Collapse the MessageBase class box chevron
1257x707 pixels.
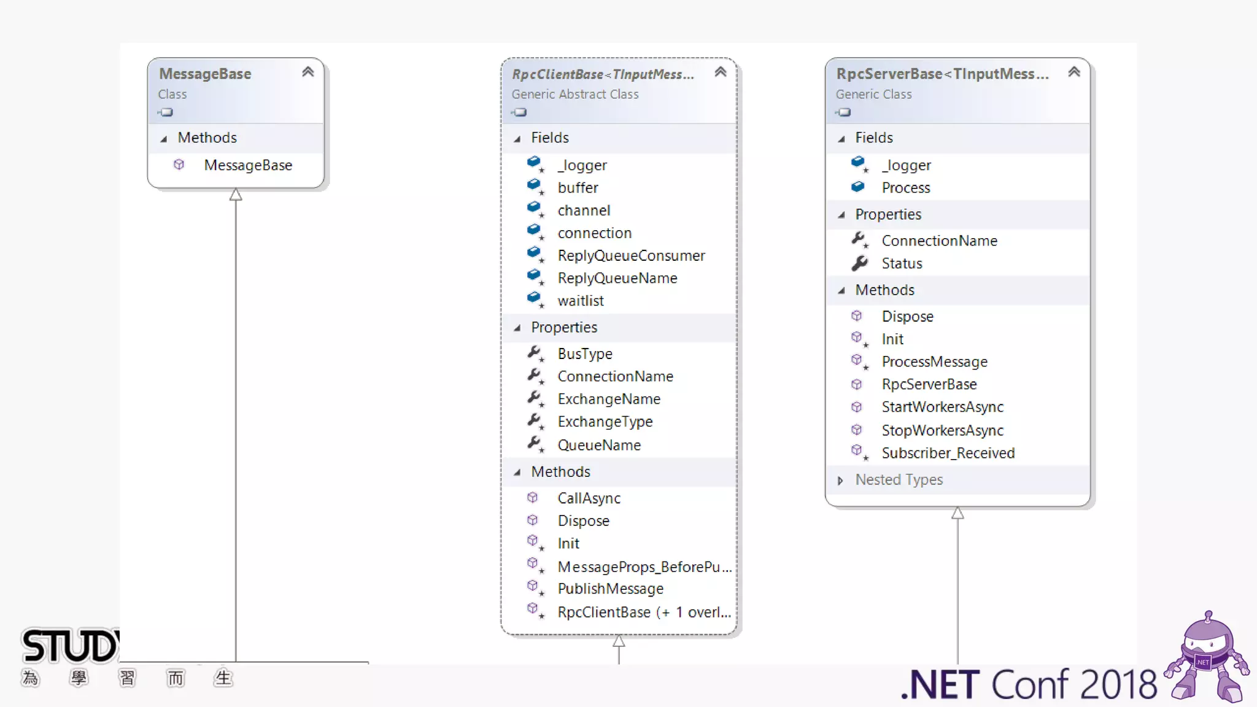308,72
